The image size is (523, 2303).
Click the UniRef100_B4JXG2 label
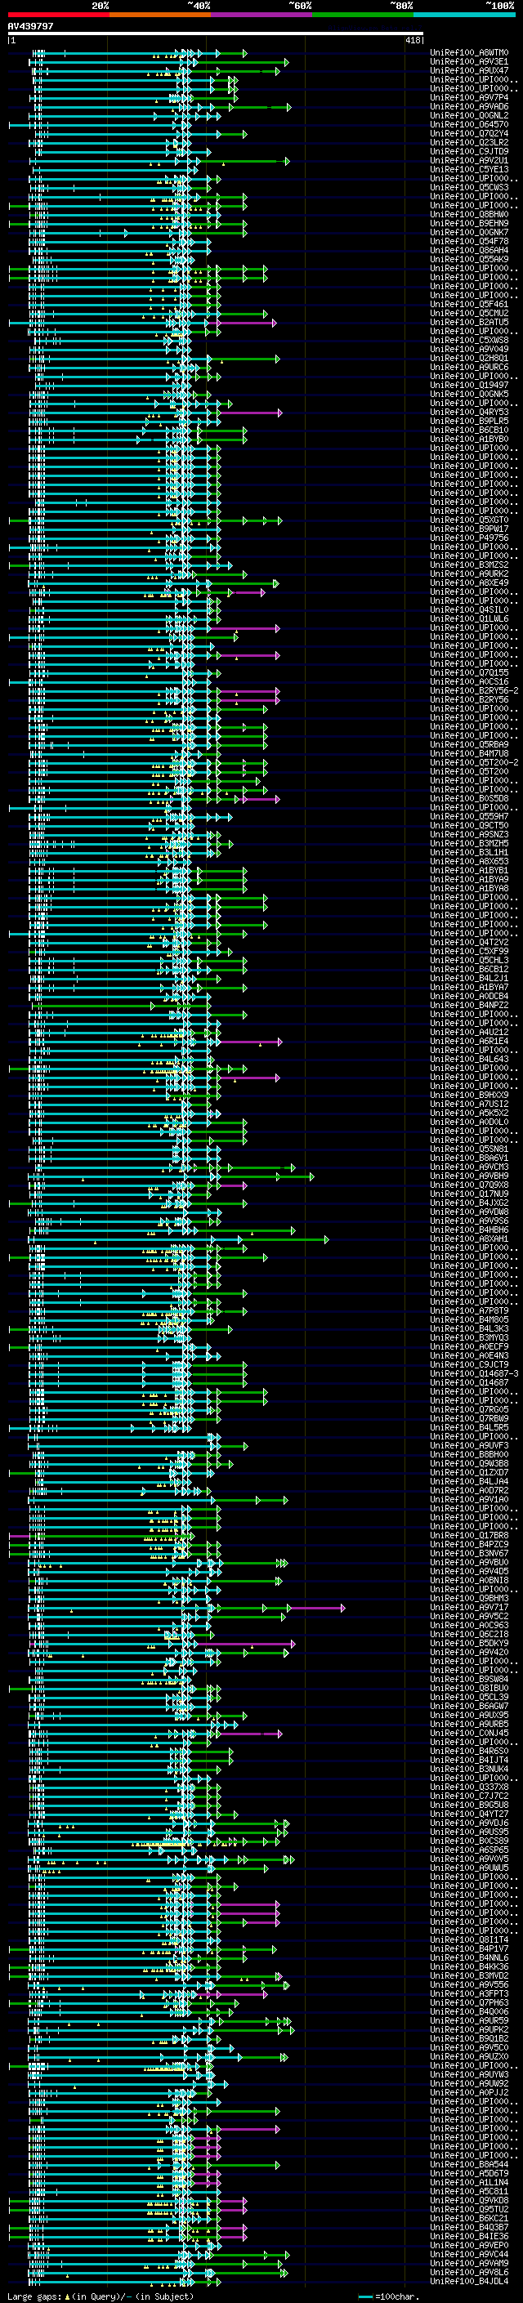469,1203
